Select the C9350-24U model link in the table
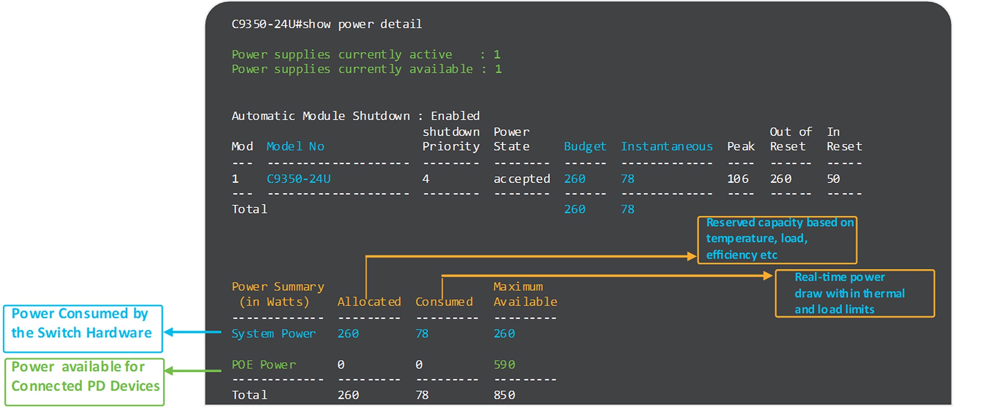This screenshot has width=997, height=410. click(298, 179)
